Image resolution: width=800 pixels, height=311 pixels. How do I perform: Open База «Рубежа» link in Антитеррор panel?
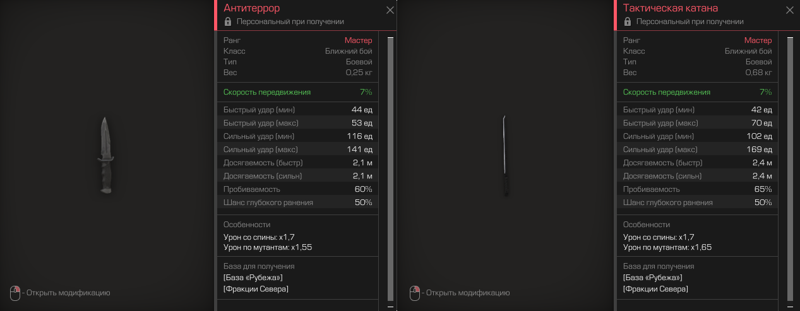coord(253,278)
